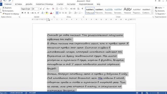The height and width of the screenshot is (94, 167).
Task: Select the Название style
Action: click(x=128, y=11)
